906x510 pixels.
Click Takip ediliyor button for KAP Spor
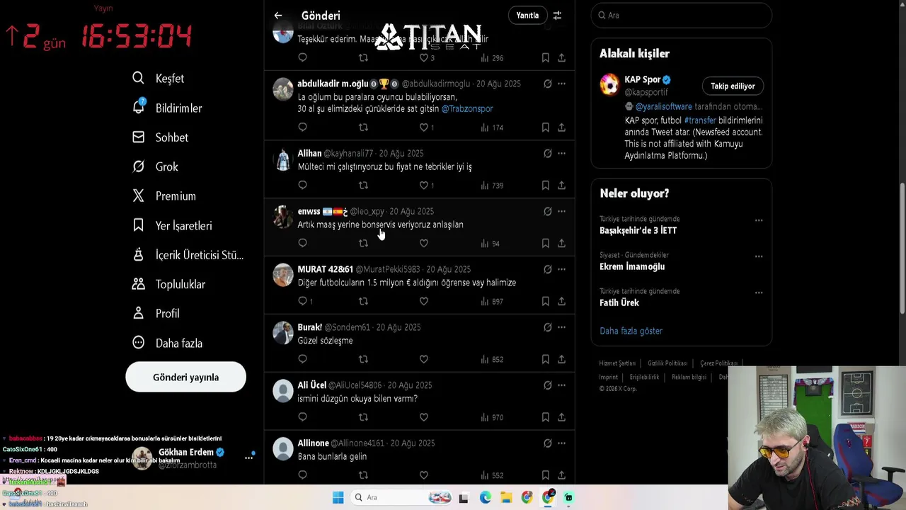point(733,86)
